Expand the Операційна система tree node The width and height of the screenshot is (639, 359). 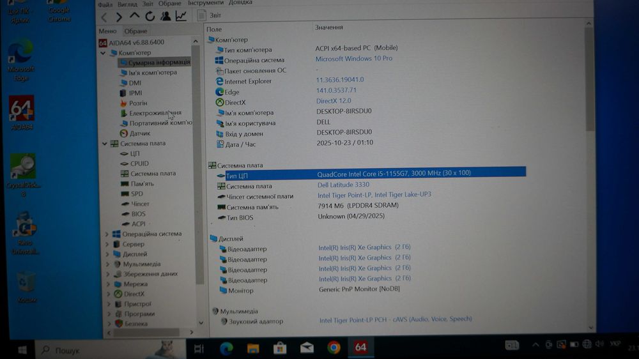[x=107, y=234]
